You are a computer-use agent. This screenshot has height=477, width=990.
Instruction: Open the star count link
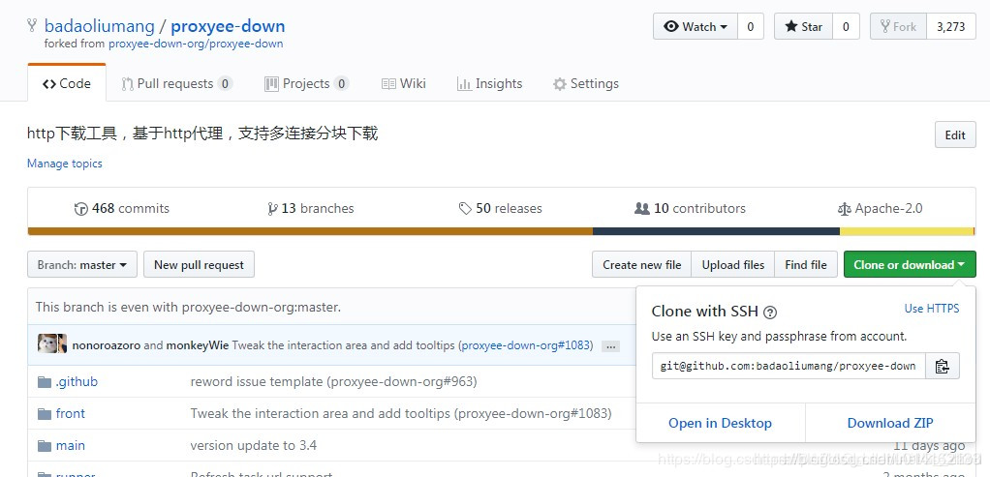point(846,26)
